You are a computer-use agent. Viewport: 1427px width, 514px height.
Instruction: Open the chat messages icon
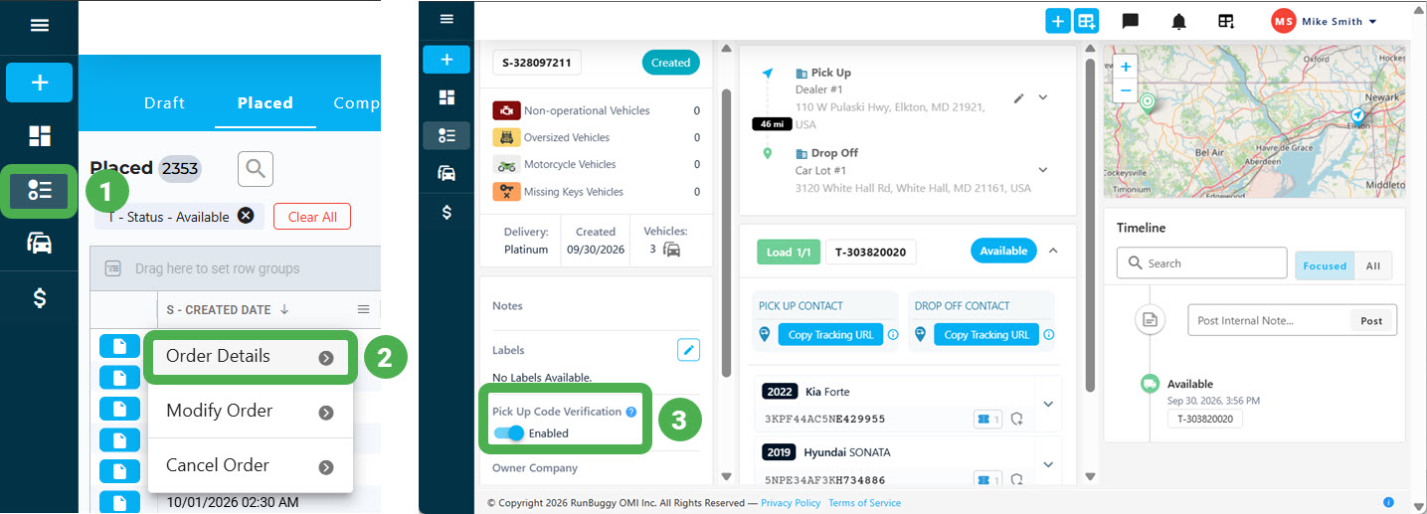pyautogui.click(x=1130, y=21)
